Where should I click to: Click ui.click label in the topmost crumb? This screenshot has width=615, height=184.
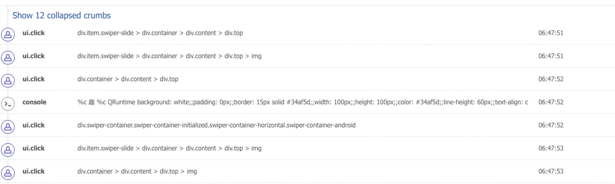(x=34, y=33)
